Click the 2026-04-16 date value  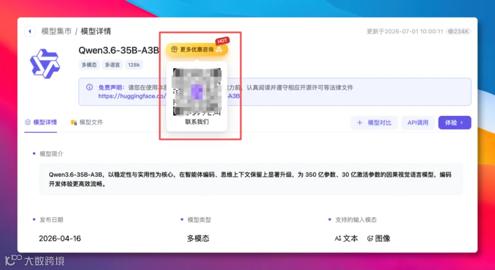pyautogui.click(x=60, y=239)
